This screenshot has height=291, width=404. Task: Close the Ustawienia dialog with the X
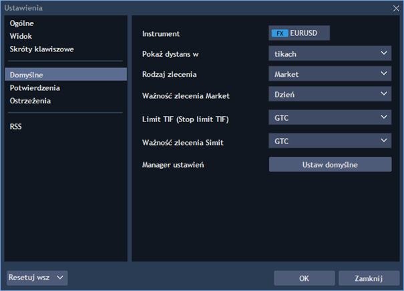[x=395, y=7]
